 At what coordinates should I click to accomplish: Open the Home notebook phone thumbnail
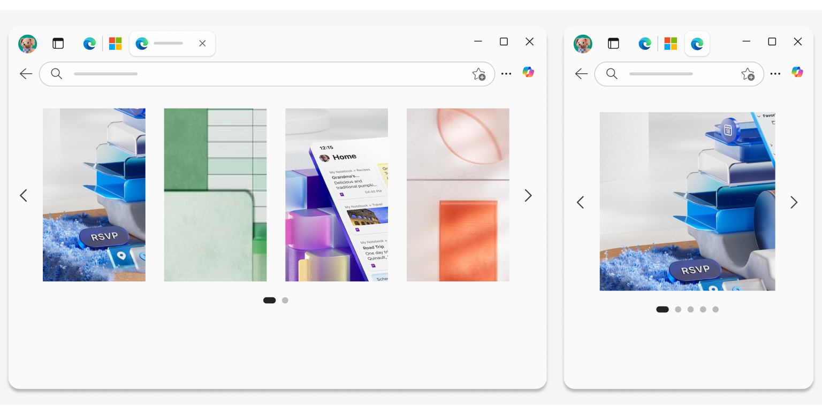pos(337,195)
